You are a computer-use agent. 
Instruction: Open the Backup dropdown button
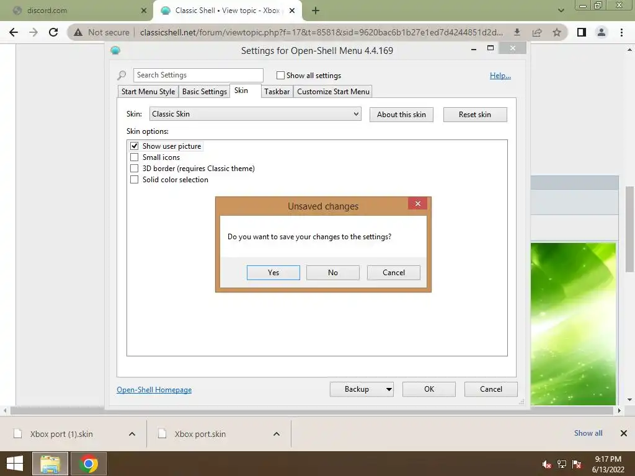click(362, 389)
